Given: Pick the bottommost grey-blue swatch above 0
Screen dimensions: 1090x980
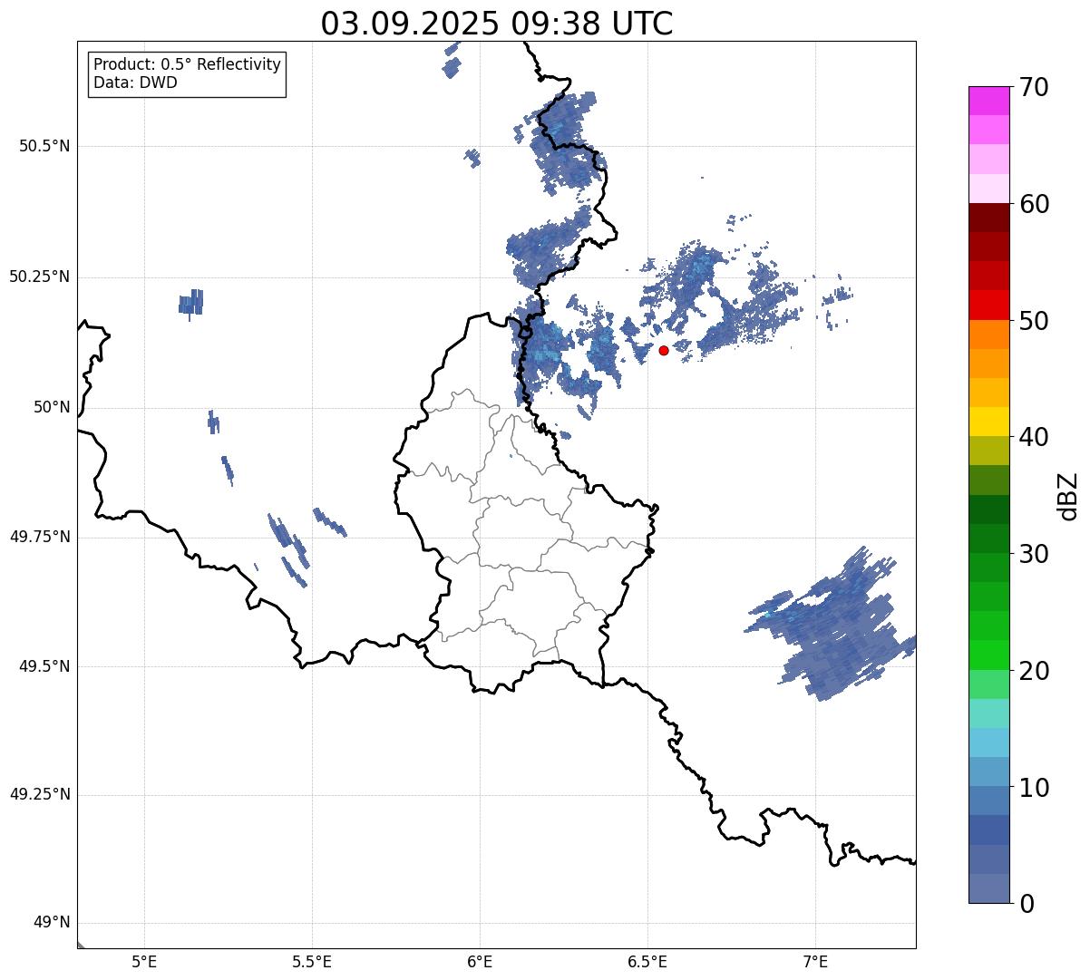Looking at the screenshot, I should click(x=988, y=888).
